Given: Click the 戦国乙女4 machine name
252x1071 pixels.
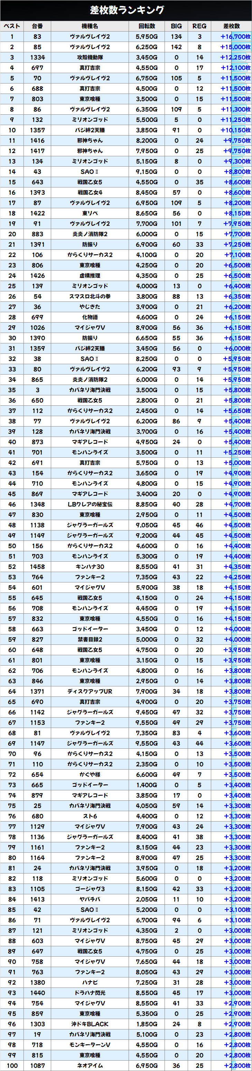Looking at the screenshot, I should (x=90, y=193).
